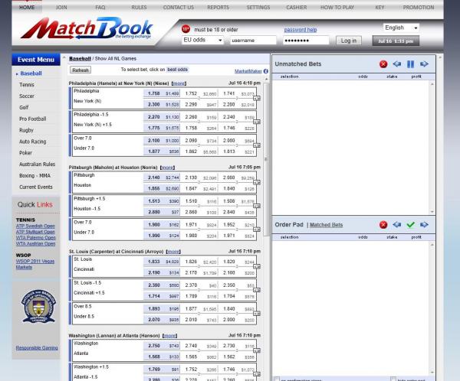Open the RULES tab
This screenshot has width=460, height=381.
pos(139,8)
